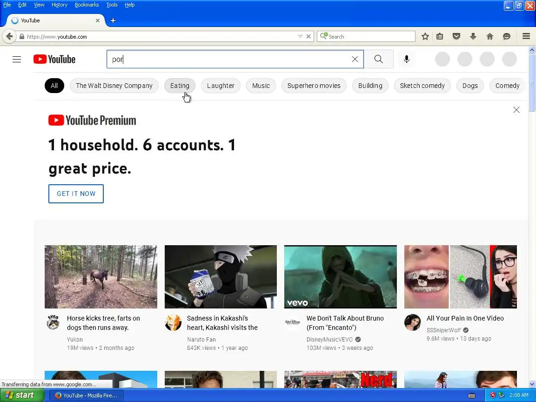Select the Eating filter chip
Screen dimensions: 536x402
click(180, 86)
